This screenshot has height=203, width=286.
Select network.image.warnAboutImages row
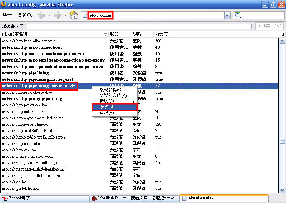pos(139,163)
